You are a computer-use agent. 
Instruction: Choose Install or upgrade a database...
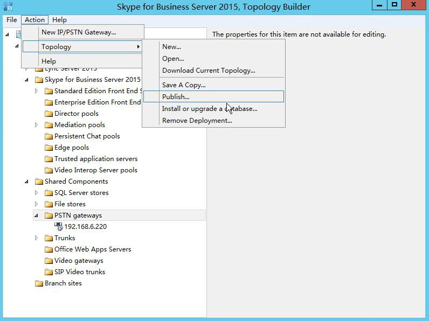pyautogui.click(x=213, y=109)
